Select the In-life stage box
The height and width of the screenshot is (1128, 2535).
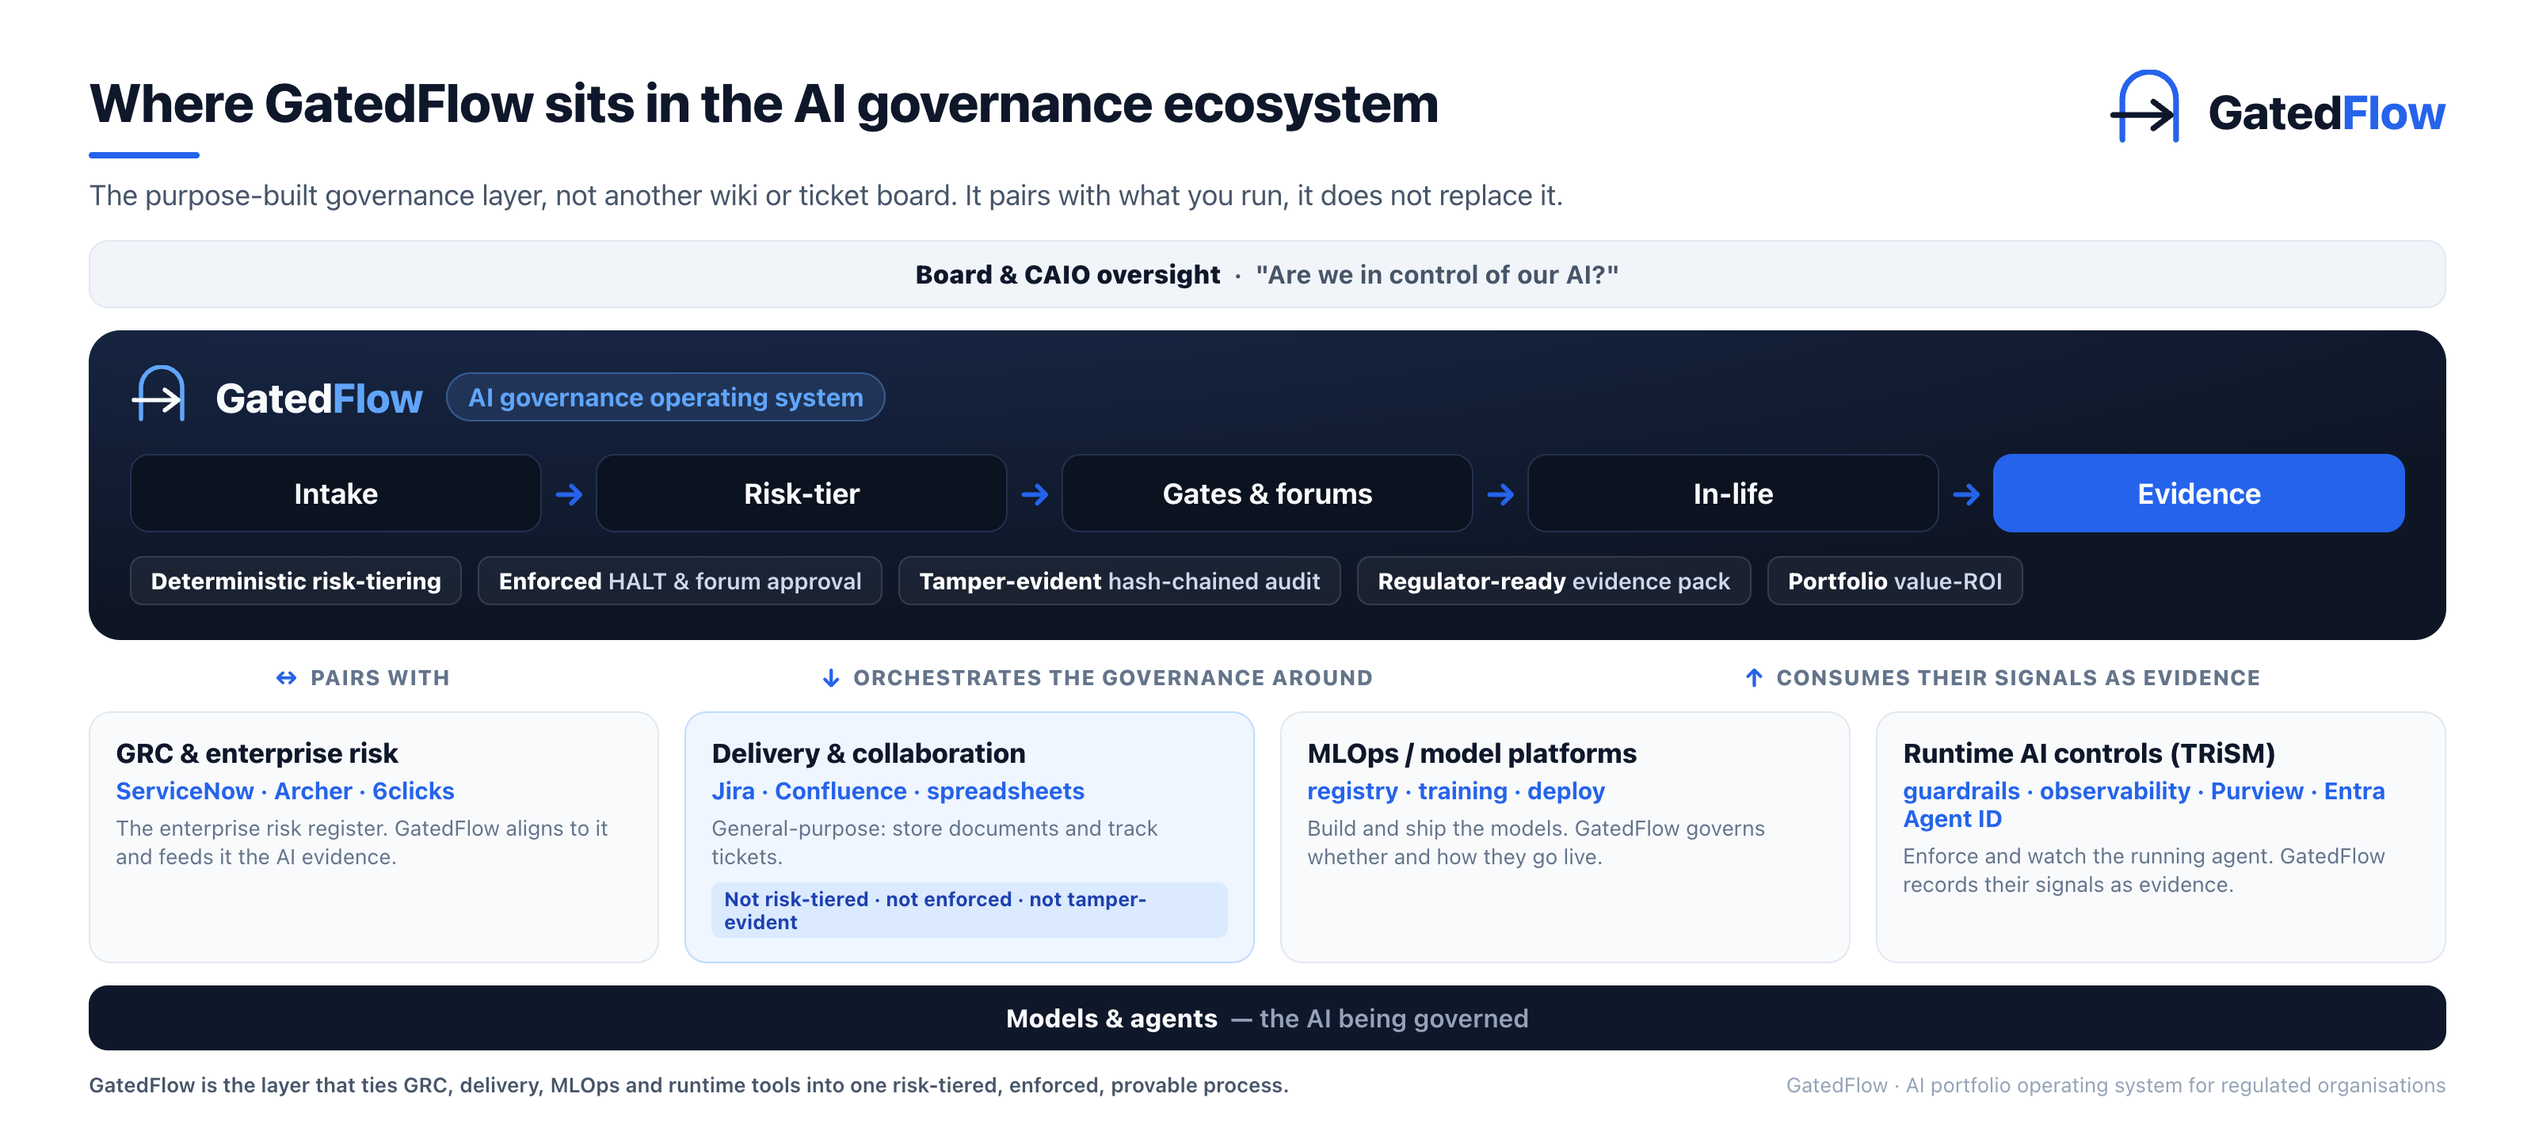pos(1733,494)
